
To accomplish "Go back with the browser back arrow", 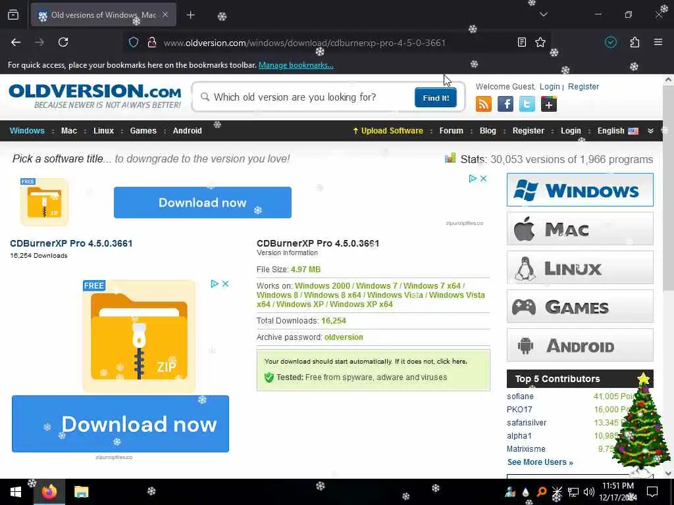I will coord(16,42).
